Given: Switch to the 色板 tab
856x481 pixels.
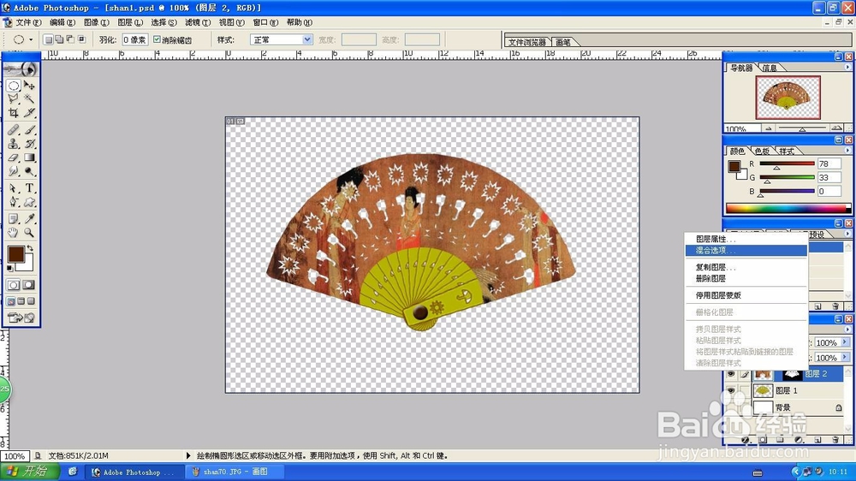Looking at the screenshot, I should [762, 151].
